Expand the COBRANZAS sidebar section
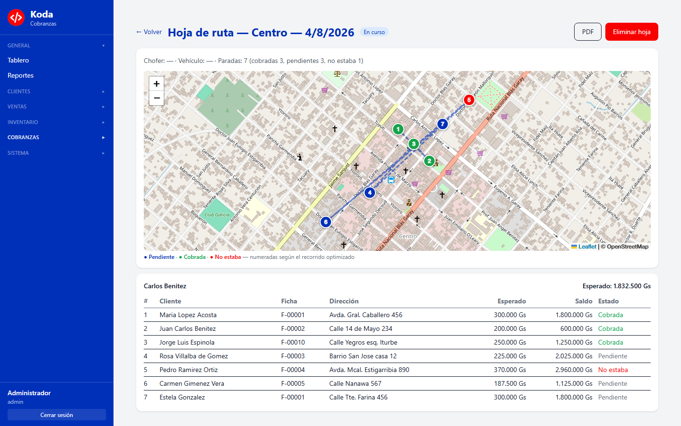This screenshot has height=426, width=681. tap(57, 137)
